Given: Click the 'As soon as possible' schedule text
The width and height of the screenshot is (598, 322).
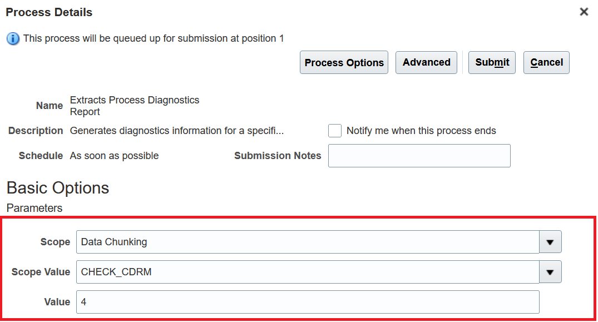Looking at the screenshot, I should click(x=114, y=156).
